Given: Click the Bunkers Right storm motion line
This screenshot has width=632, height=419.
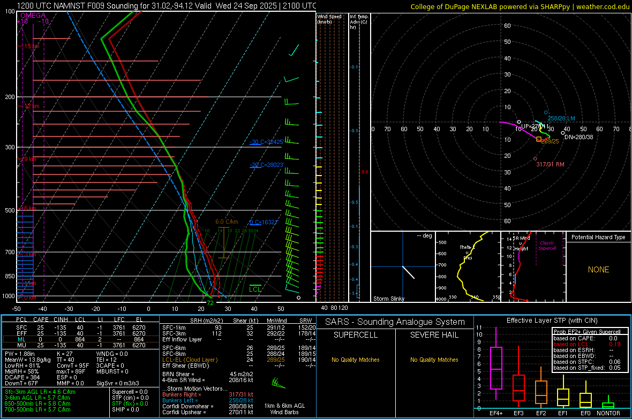Looking at the screenshot, I should [x=208, y=394].
